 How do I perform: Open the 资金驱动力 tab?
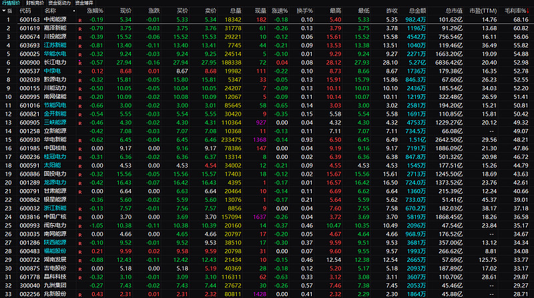click(59, 3)
